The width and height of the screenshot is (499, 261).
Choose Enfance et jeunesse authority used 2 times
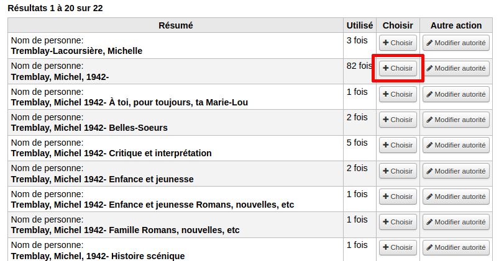click(x=398, y=171)
